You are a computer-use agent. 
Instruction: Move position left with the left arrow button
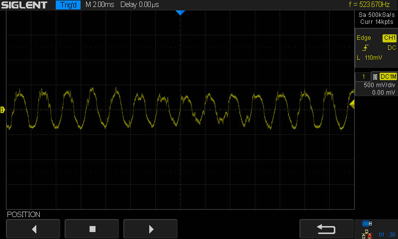click(x=33, y=229)
